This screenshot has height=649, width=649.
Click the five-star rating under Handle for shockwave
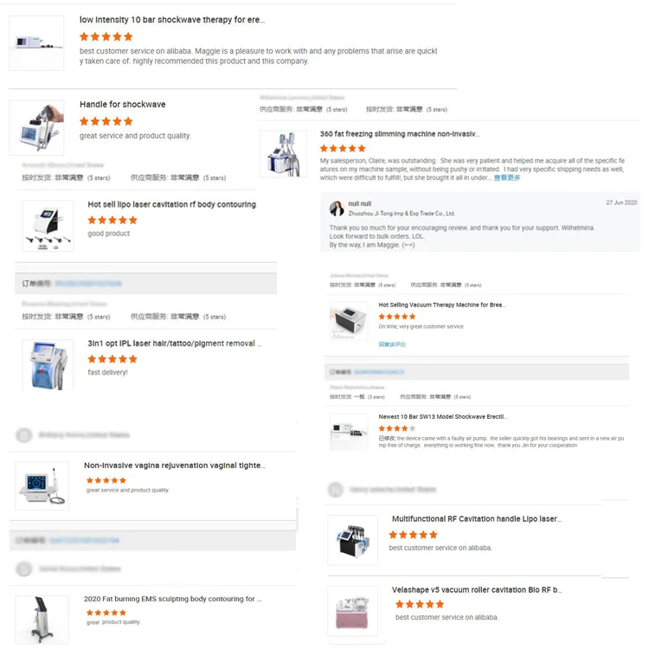point(106,121)
